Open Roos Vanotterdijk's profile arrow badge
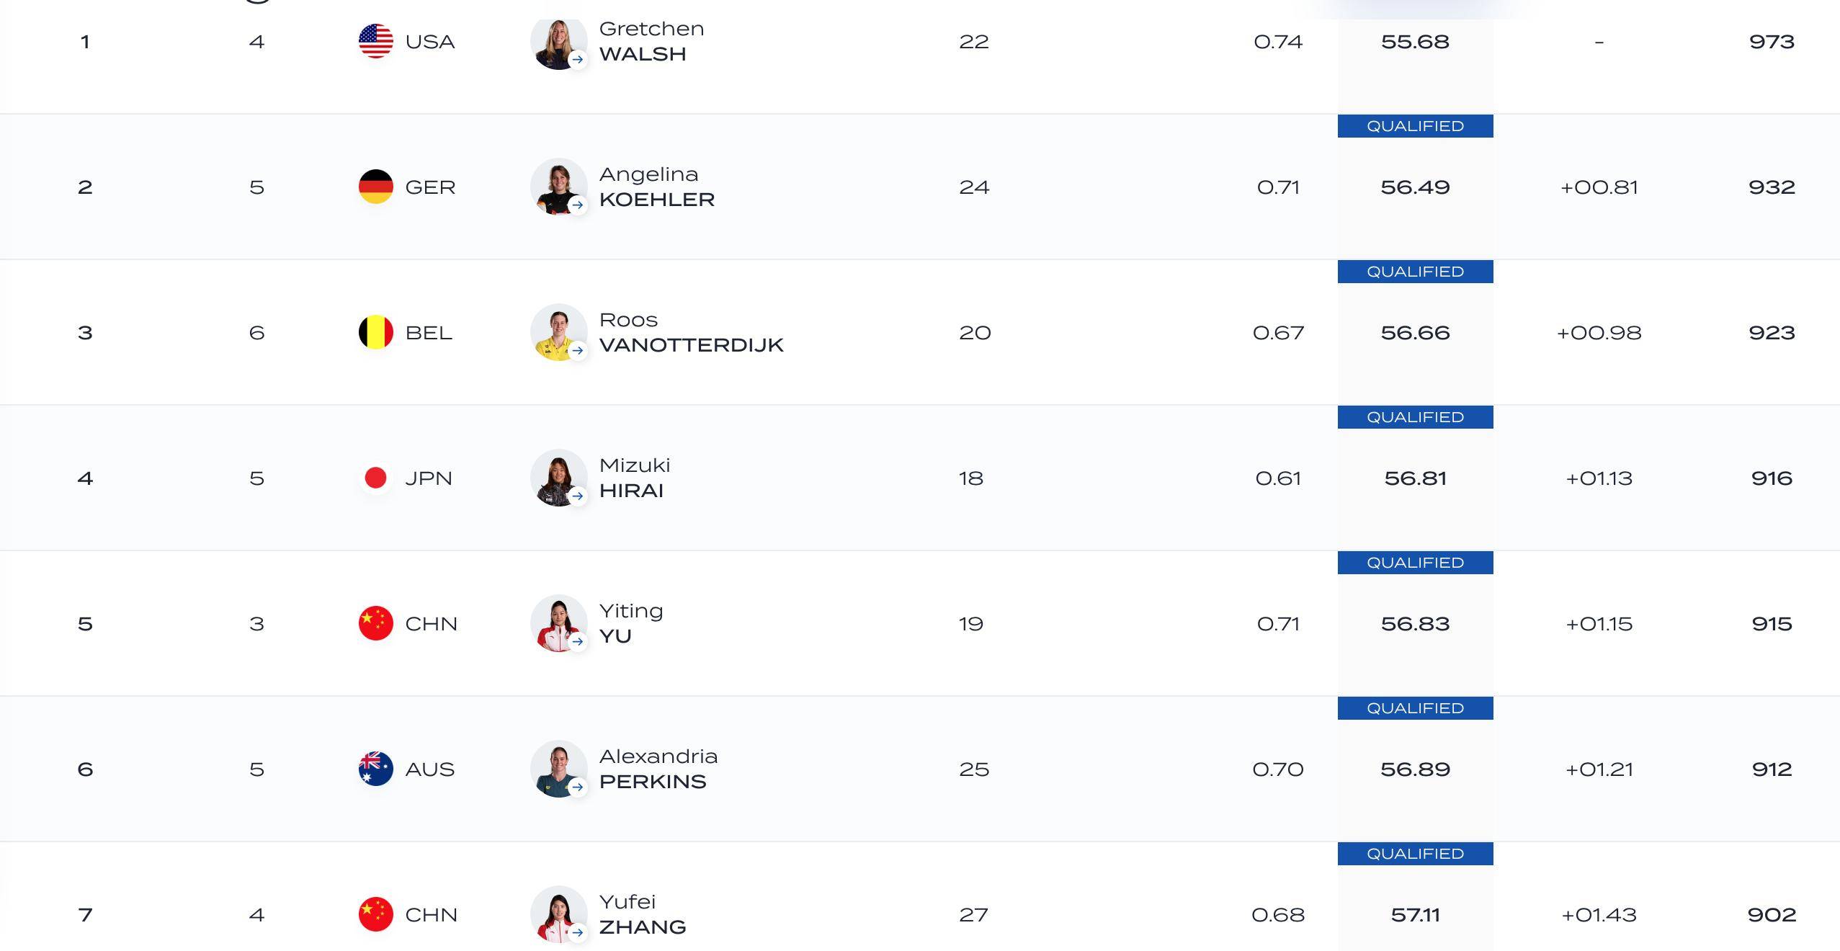 tap(577, 350)
